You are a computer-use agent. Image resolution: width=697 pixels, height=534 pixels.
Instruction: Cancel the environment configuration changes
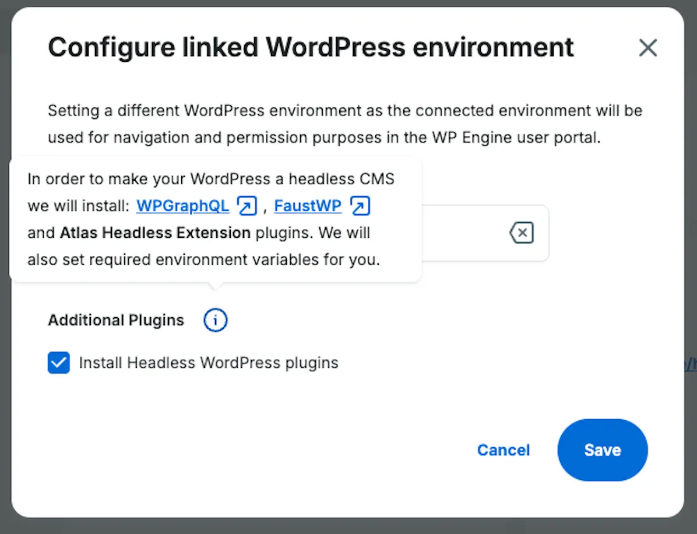point(503,449)
